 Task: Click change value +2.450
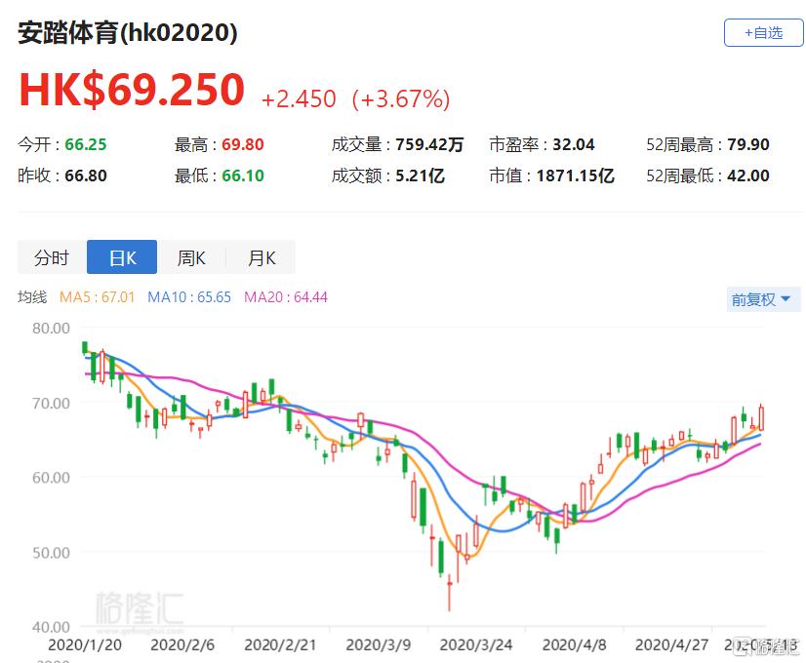pos(299,99)
